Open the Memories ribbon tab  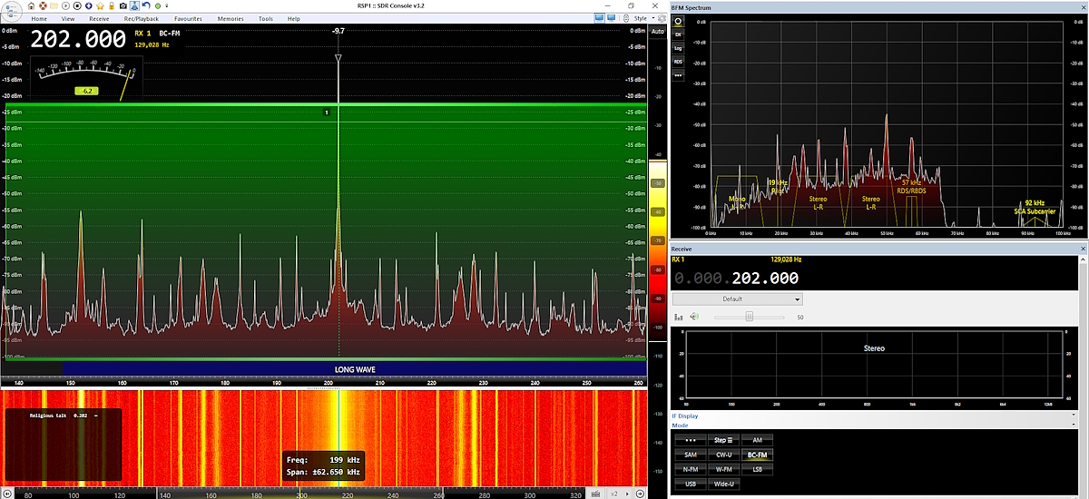(x=231, y=18)
